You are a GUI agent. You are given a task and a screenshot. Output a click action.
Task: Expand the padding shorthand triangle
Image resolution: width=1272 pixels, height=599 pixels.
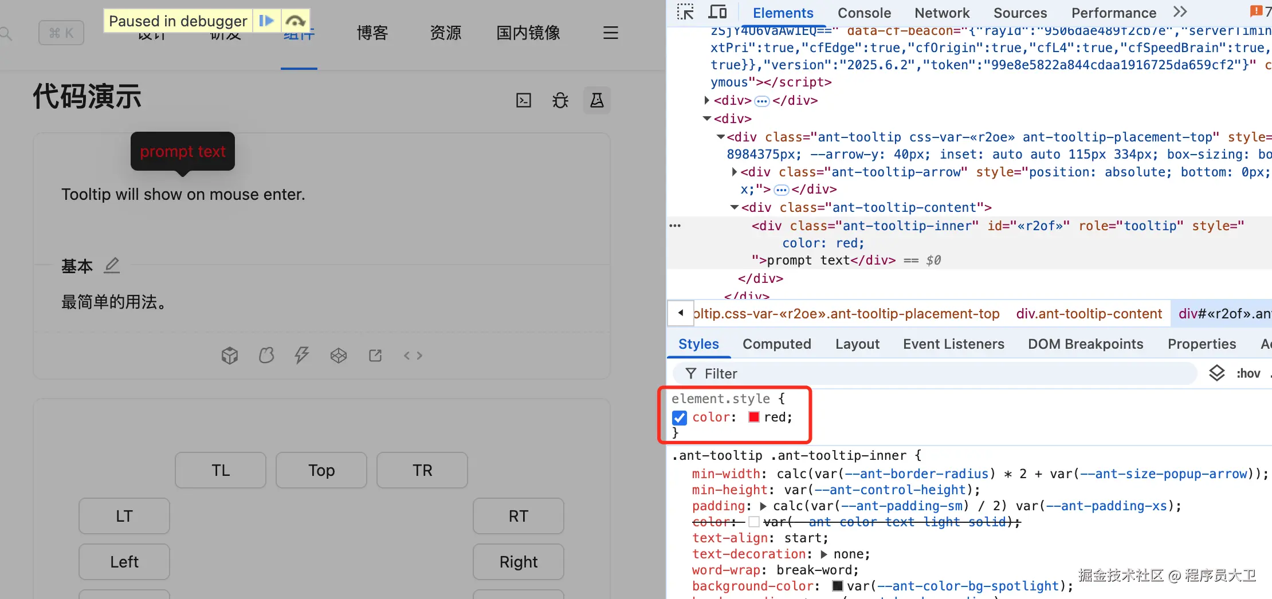click(763, 506)
